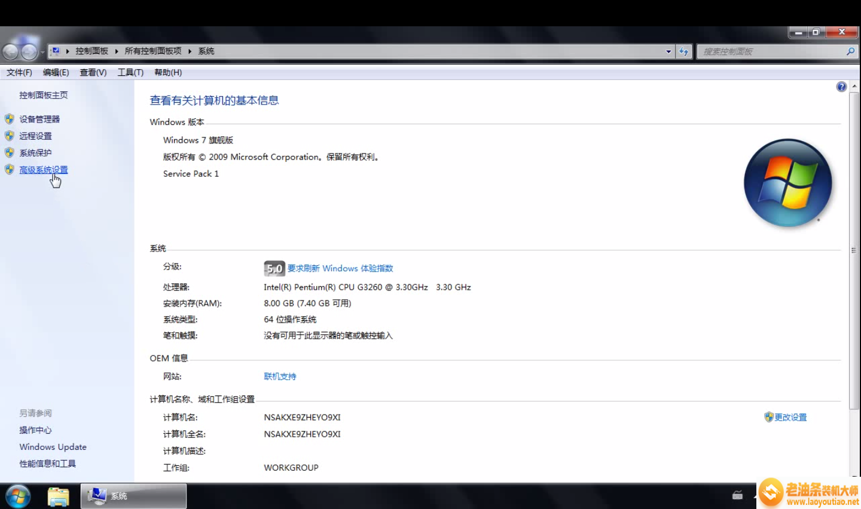Open the 编辑(E) menu
The image size is (861, 509).
(56, 72)
